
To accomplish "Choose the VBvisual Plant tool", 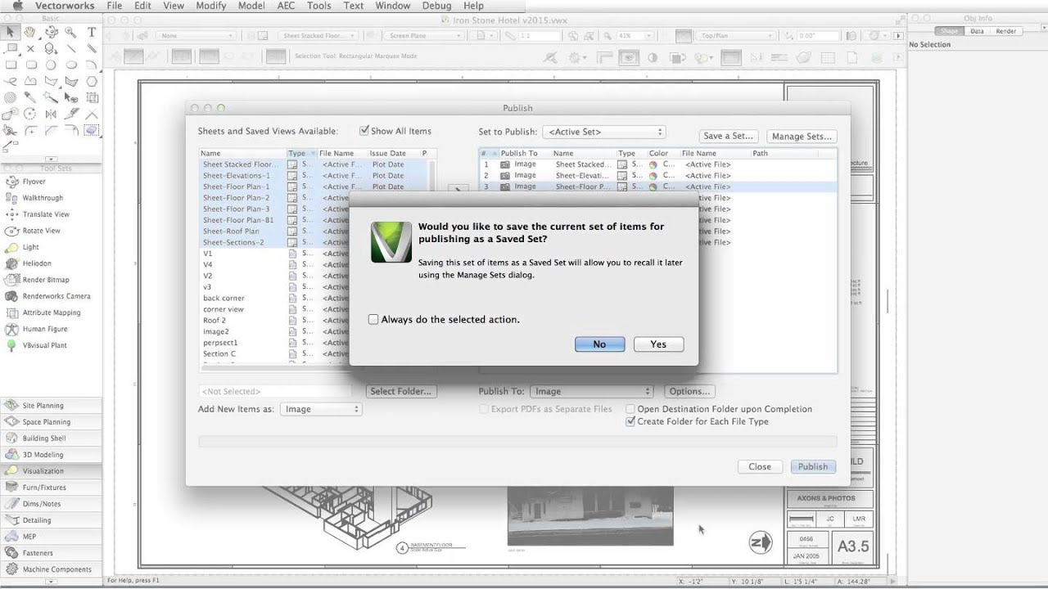I will click(x=45, y=345).
